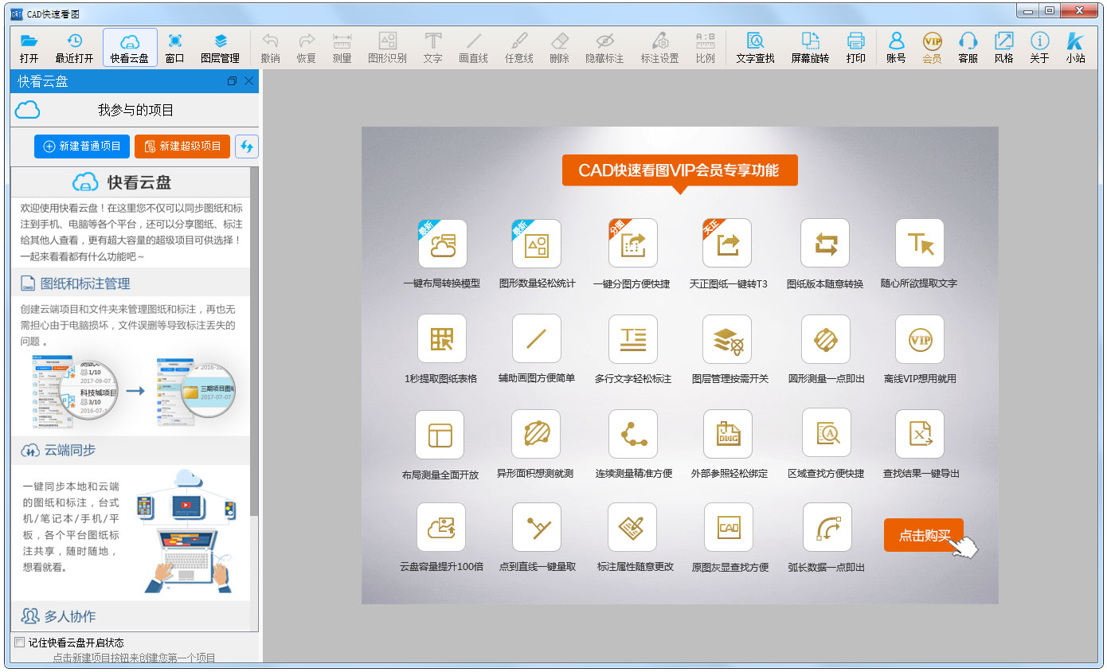Select the 图形识别 shape recognition tool
Screen dimensions: 1107x672
click(388, 49)
